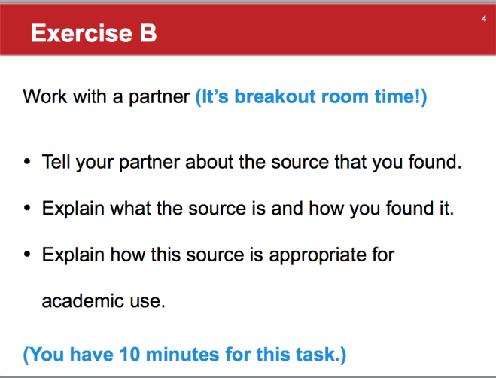The image size is (496, 378).
Task: Click the "Tell your partner" bullet line
Action: pos(251,162)
